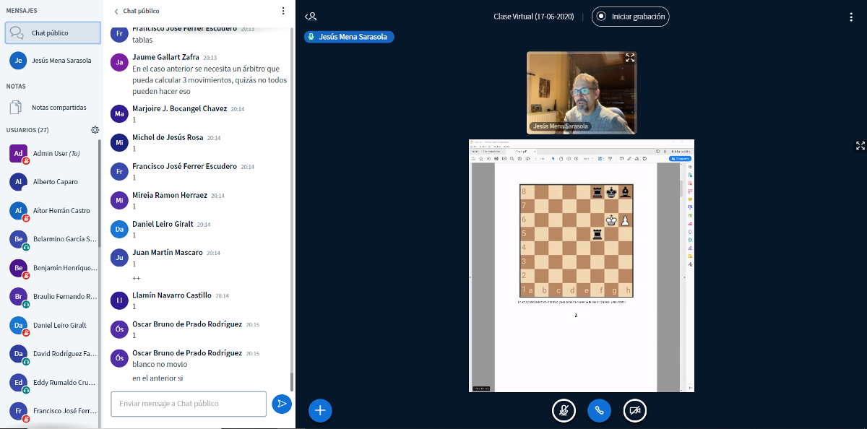The image size is (867, 429).
Task: Click the Notas compartidas document icon
Action: coord(16,108)
